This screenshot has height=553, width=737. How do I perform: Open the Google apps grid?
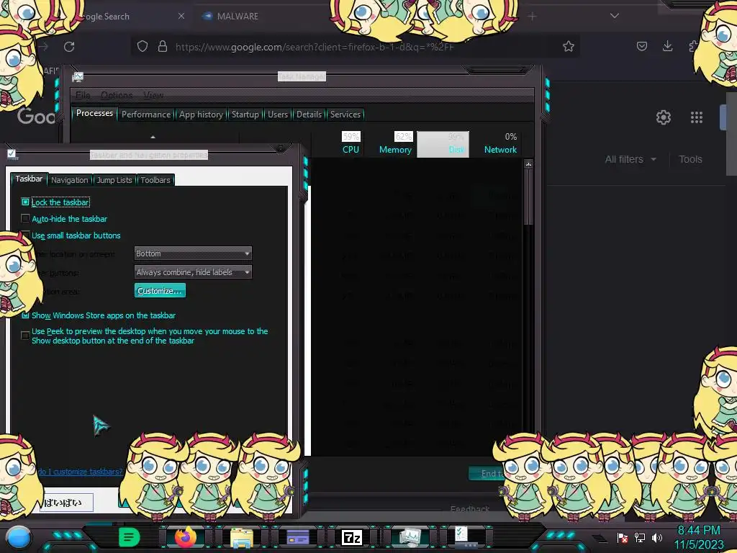[x=697, y=117]
